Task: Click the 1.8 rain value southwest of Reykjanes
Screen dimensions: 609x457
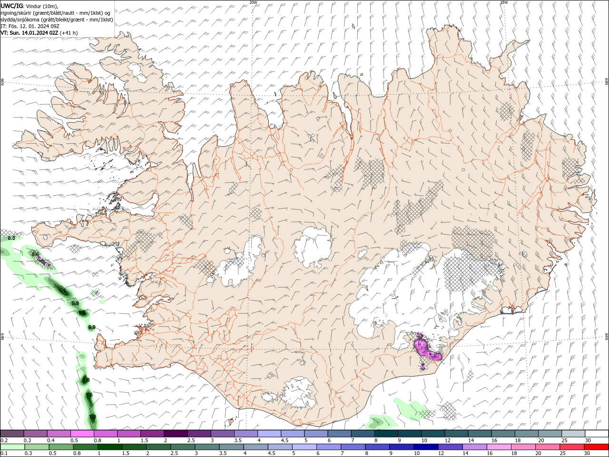Action: [86, 380]
